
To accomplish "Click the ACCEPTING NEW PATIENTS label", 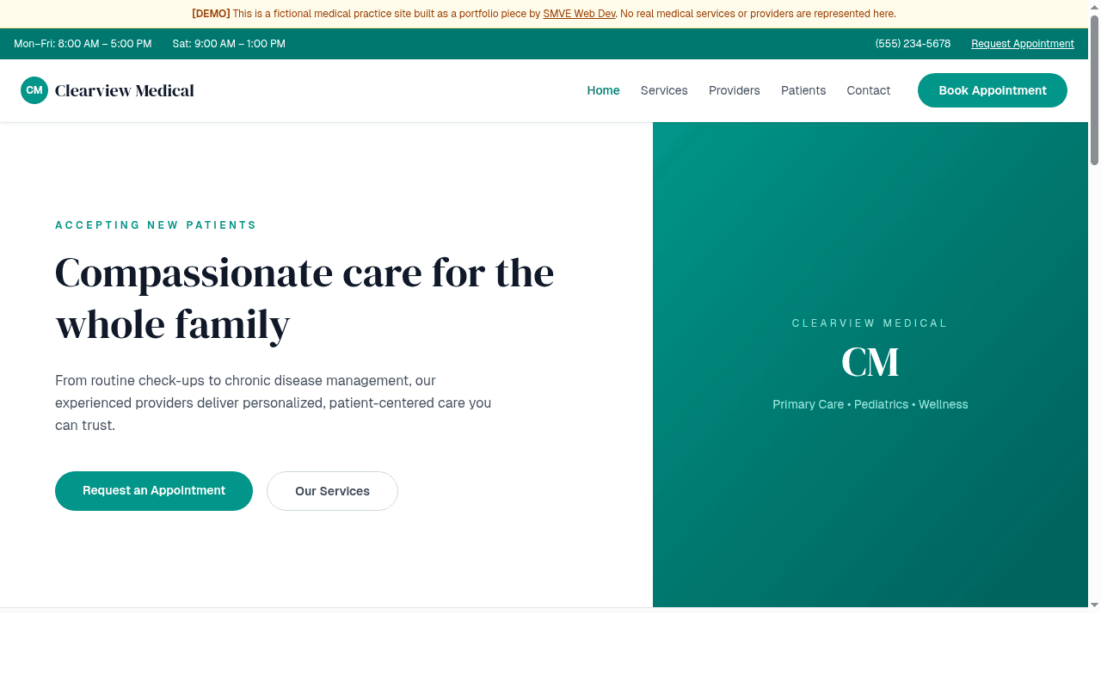I will pyautogui.click(x=156, y=224).
